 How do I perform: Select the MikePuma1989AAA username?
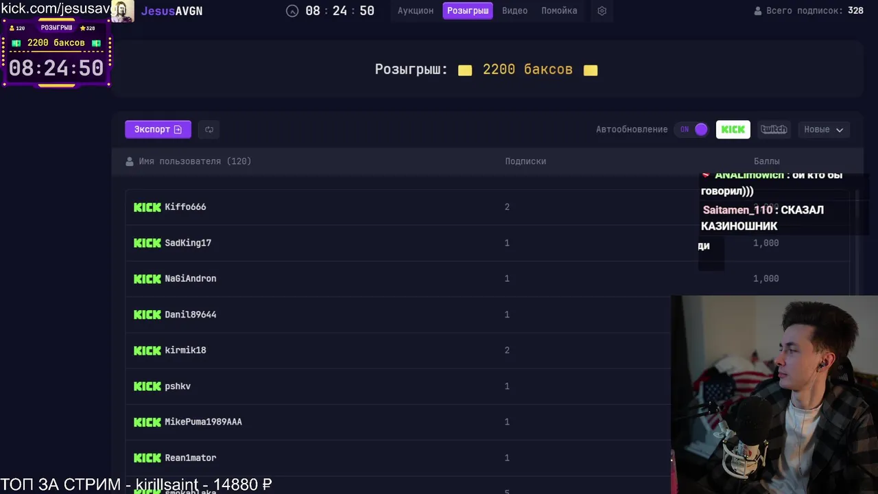point(203,422)
